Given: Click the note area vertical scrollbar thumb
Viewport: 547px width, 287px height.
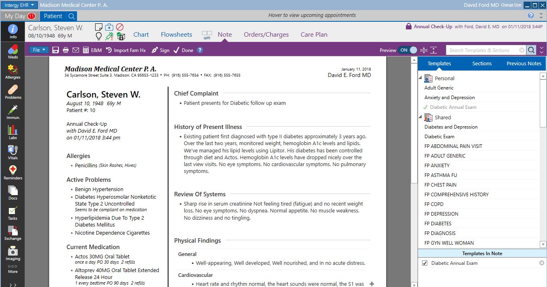Looking at the screenshot, I should click(414, 123).
